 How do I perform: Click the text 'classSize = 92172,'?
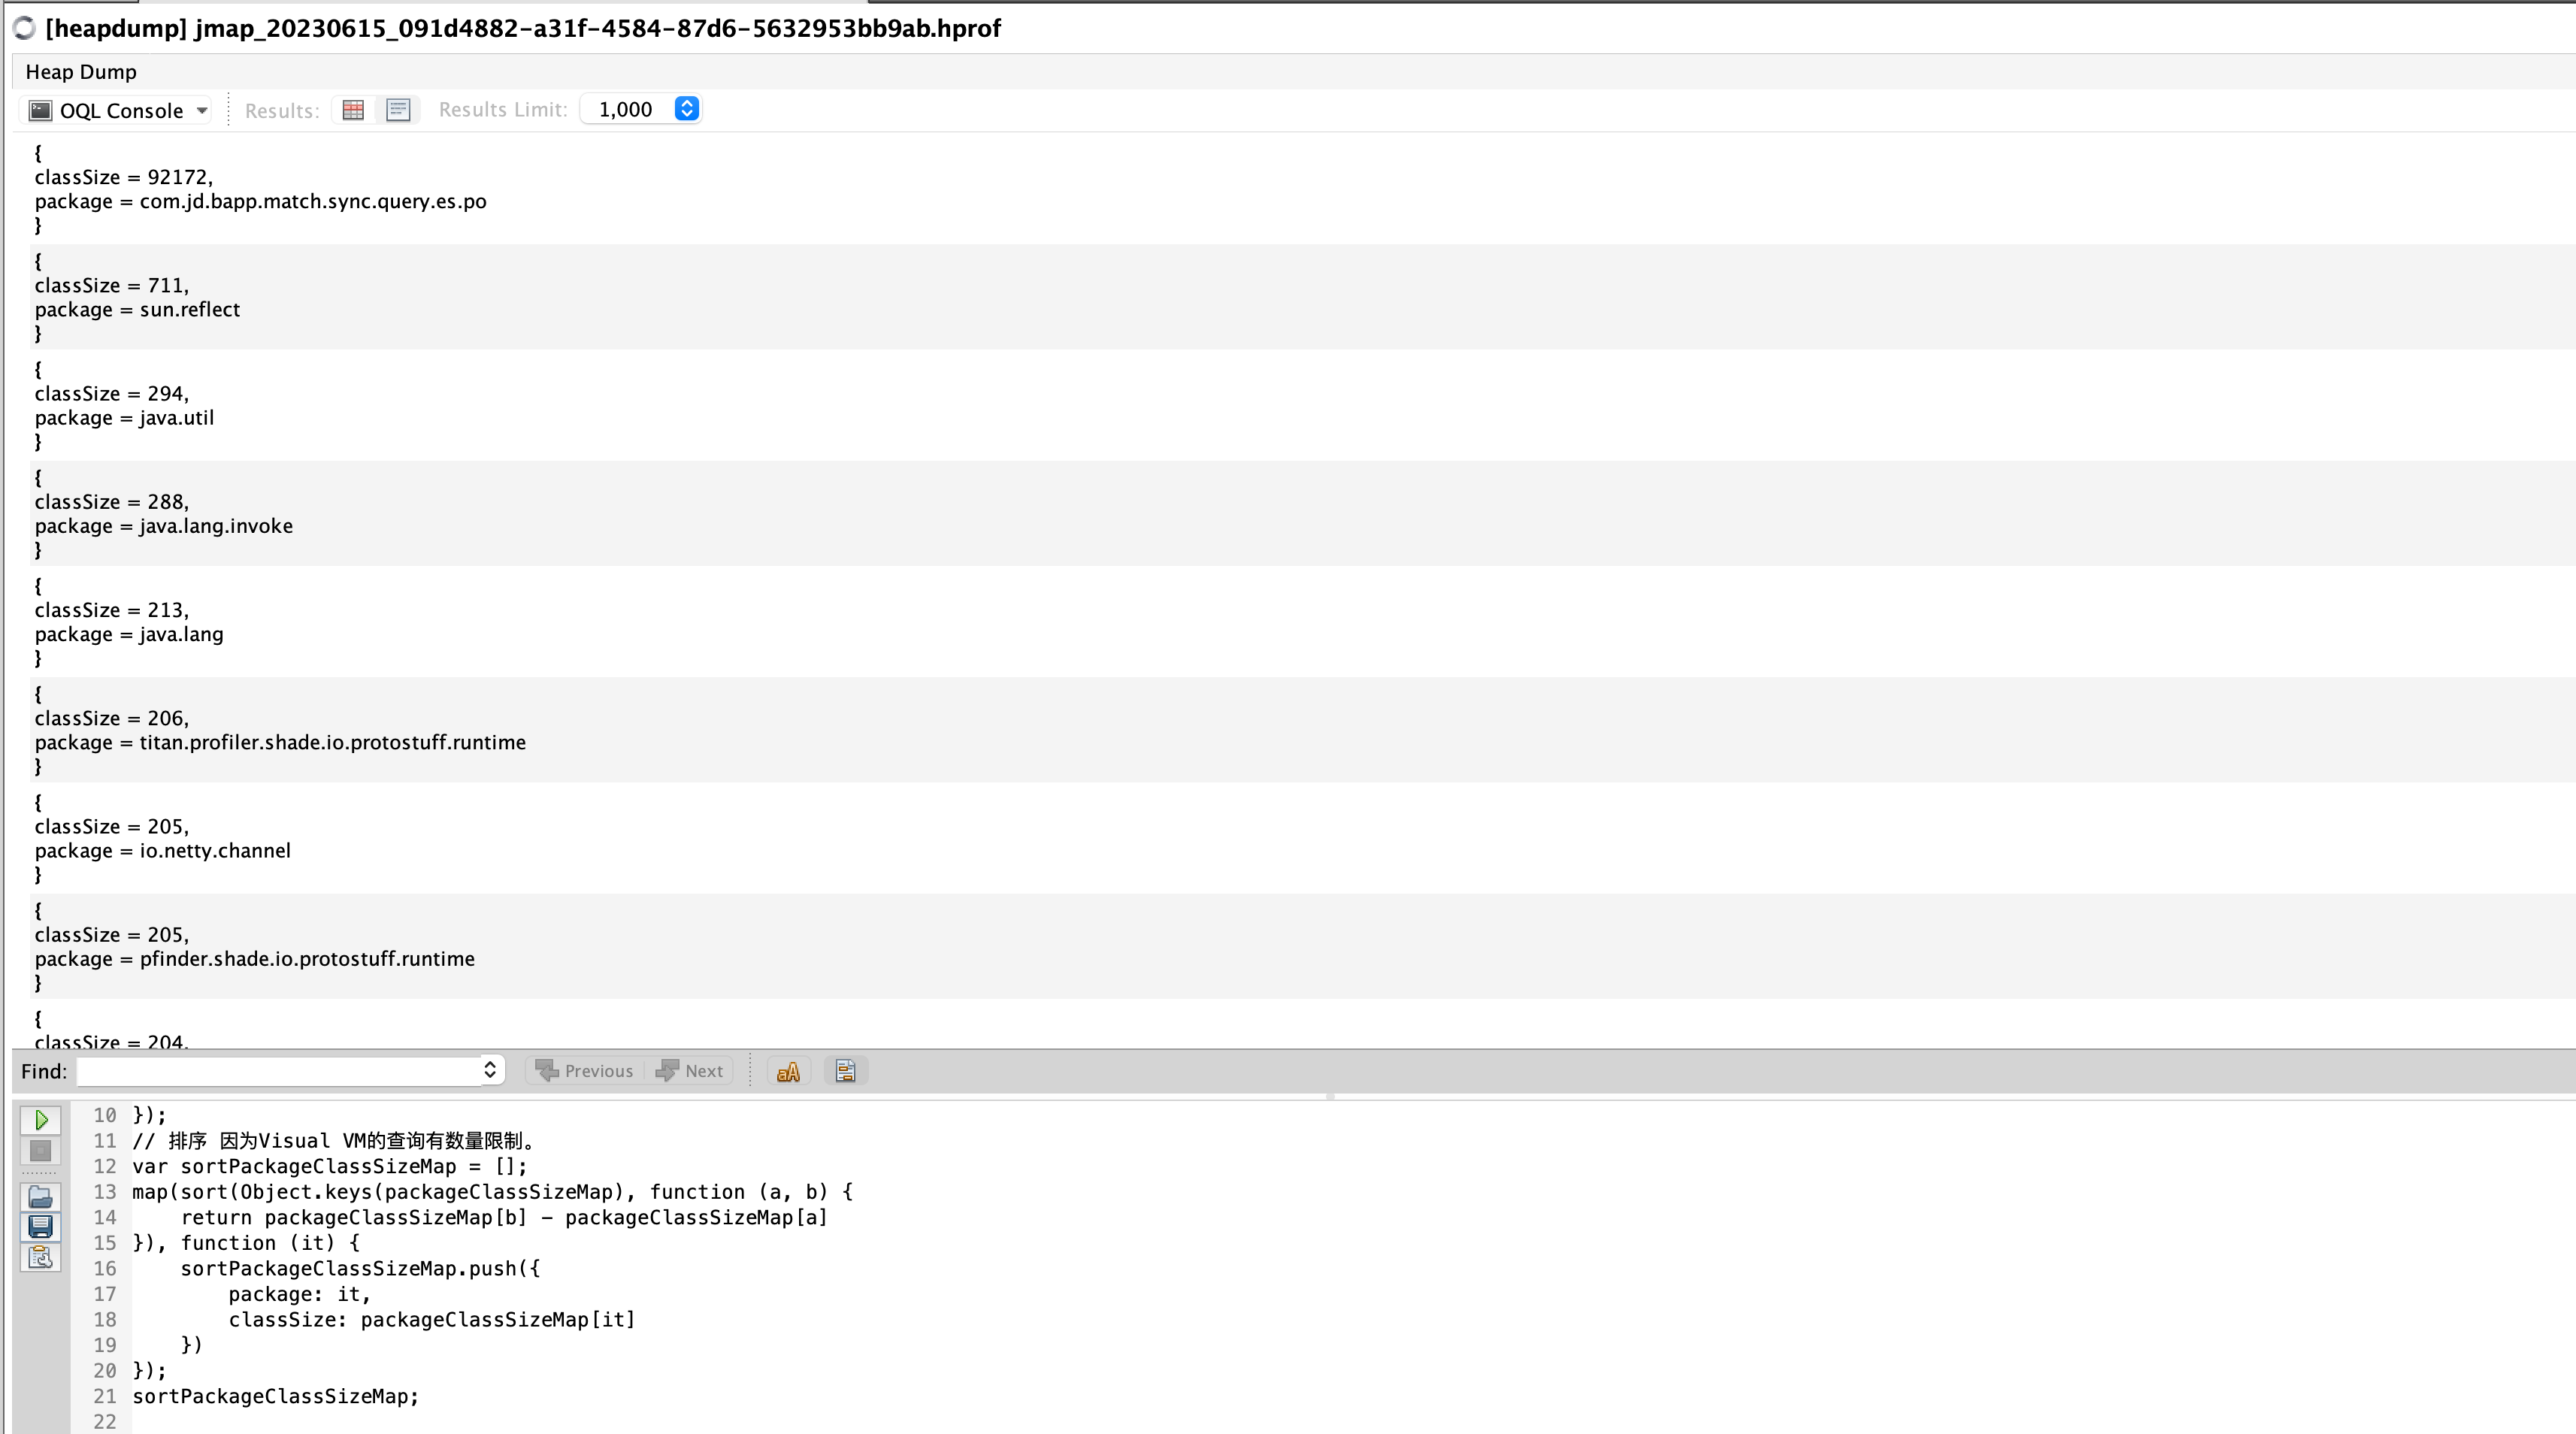tap(124, 177)
